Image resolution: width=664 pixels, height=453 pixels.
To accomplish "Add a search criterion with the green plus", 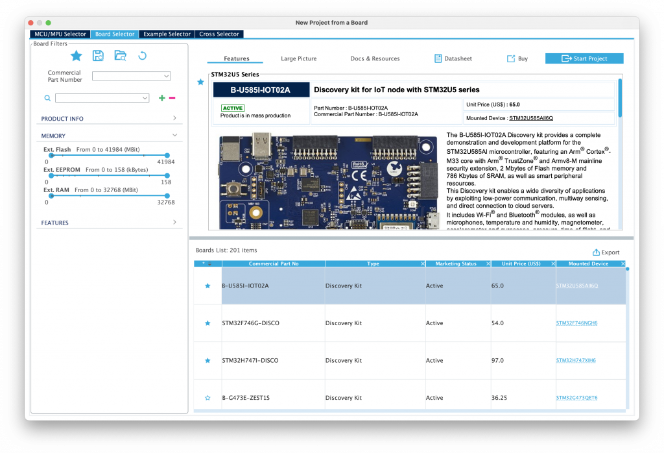I will 161,98.
